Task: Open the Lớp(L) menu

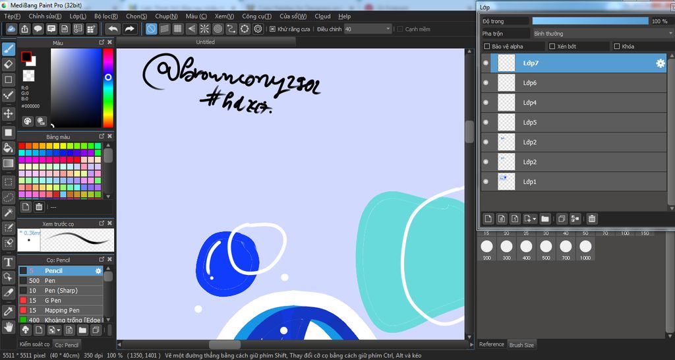Action: coord(78,16)
